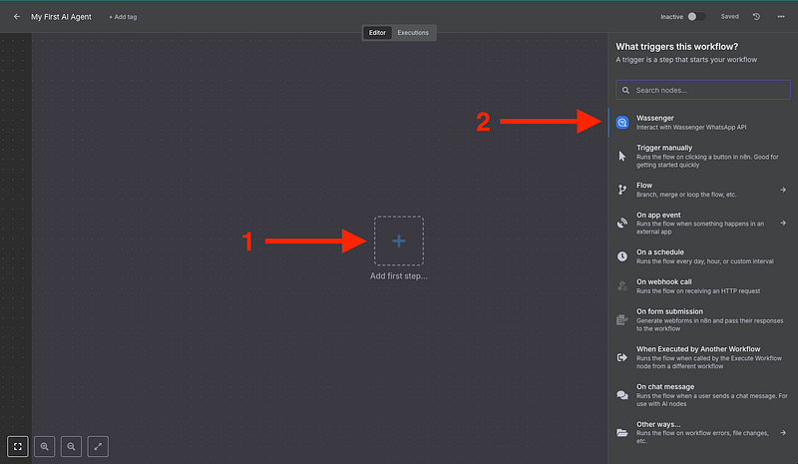Open the workflow history clock icon
This screenshot has height=464, width=798.
coord(756,17)
